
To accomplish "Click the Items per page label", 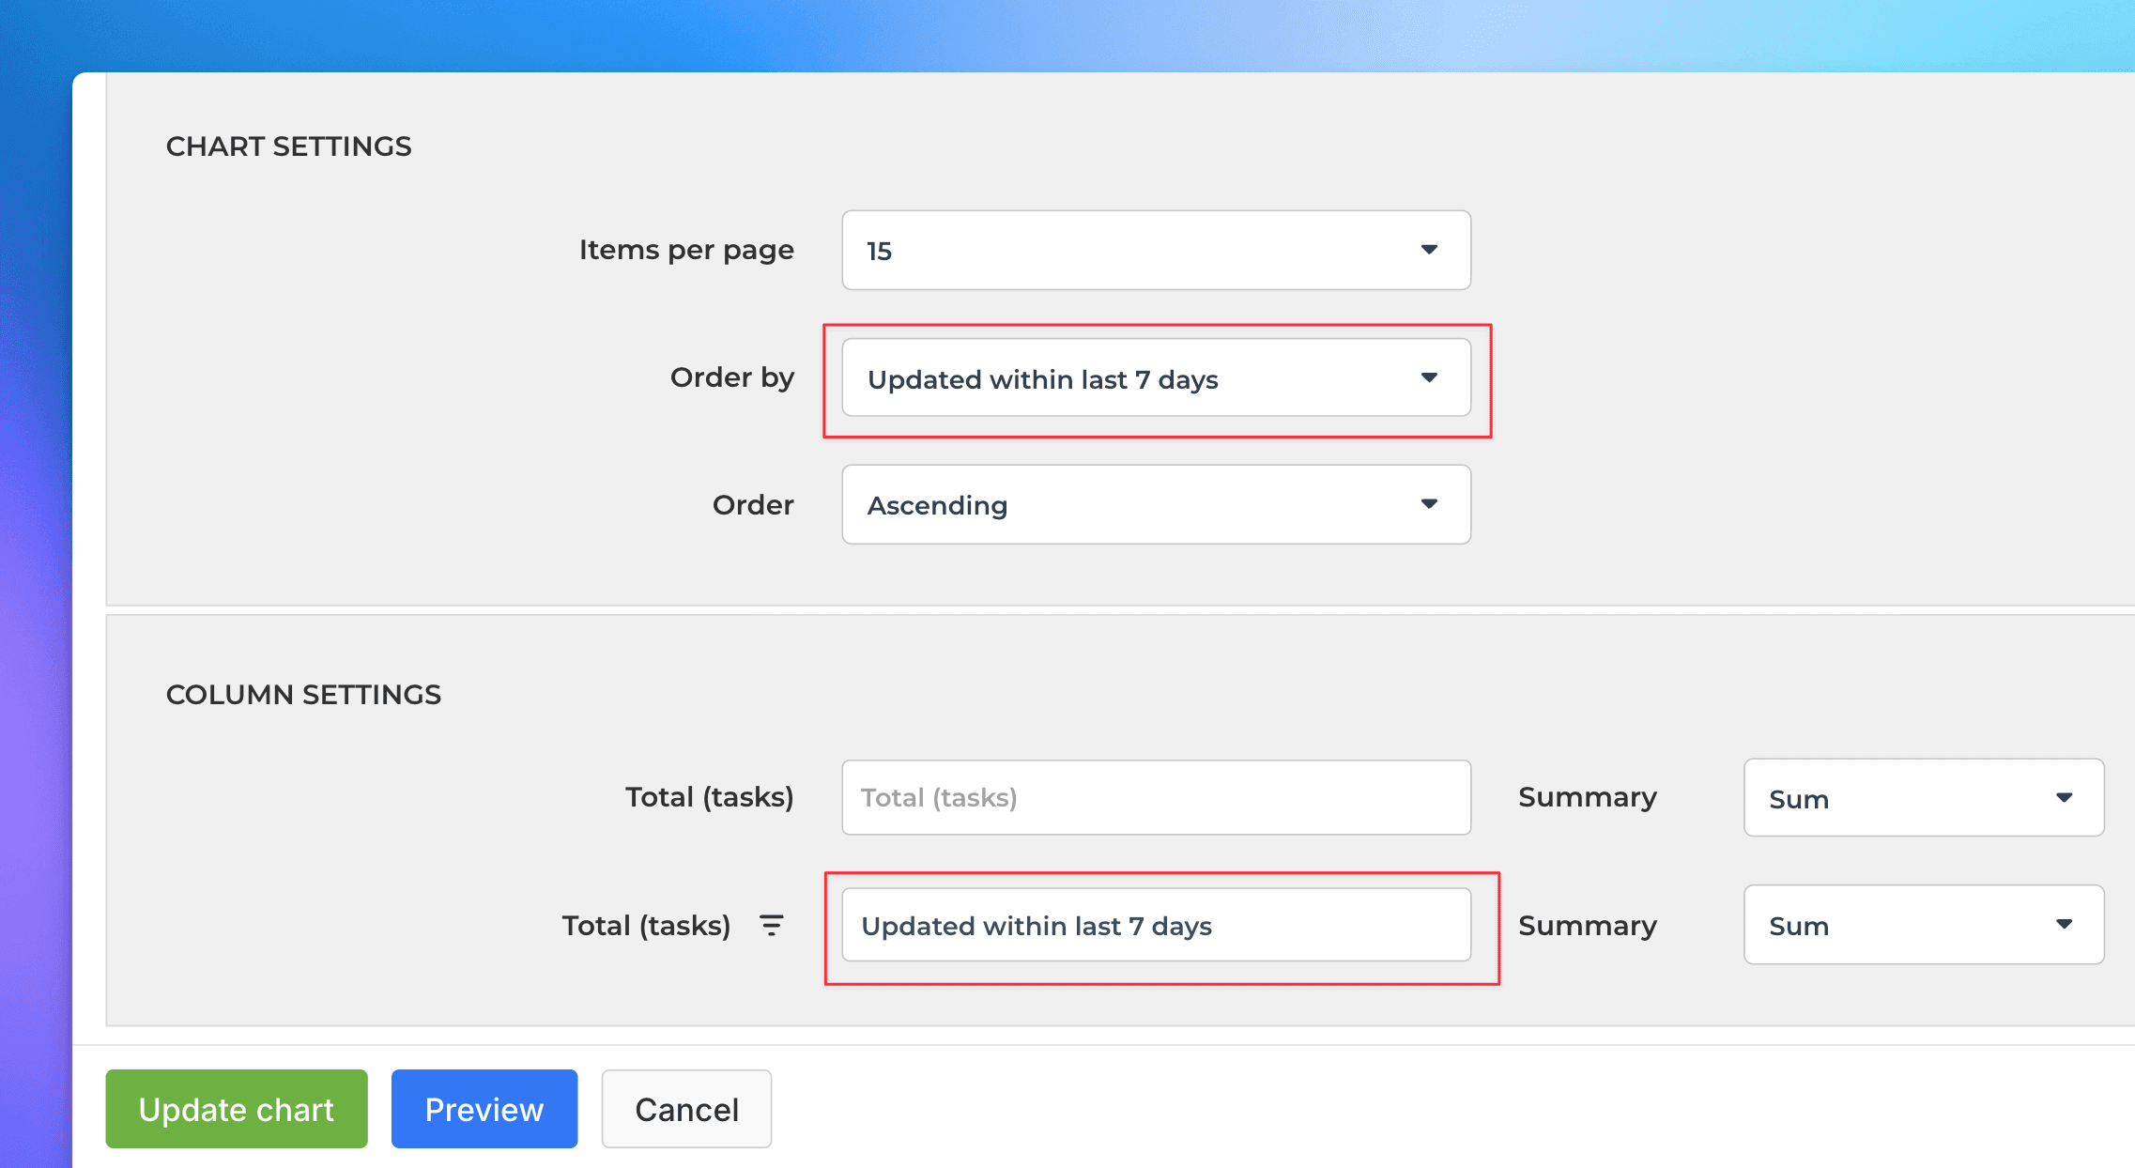I will click(x=686, y=250).
